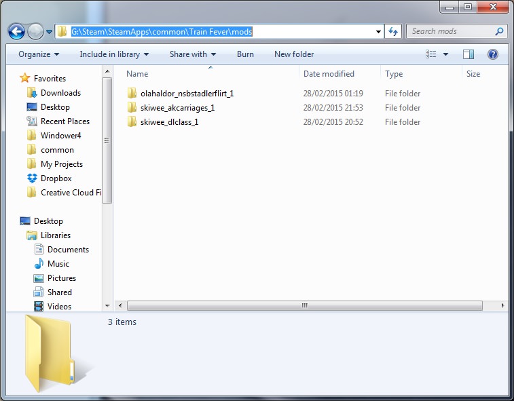This screenshot has height=401, width=514.
Task: Select olahaldor_nsbstadlerflirt_1 folder name
Action: click(x=187, y=94)
